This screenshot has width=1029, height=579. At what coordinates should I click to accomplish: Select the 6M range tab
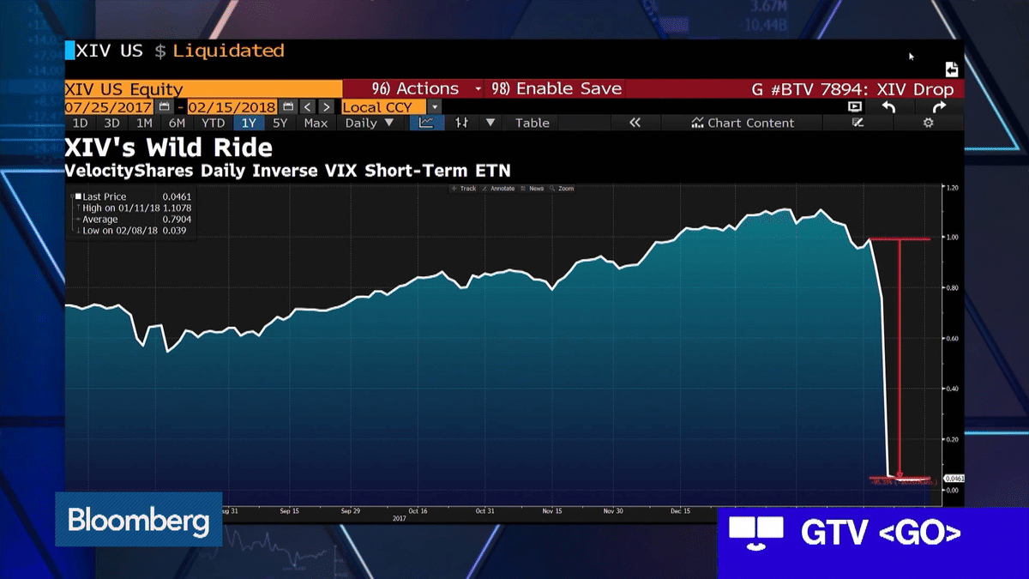177,123
